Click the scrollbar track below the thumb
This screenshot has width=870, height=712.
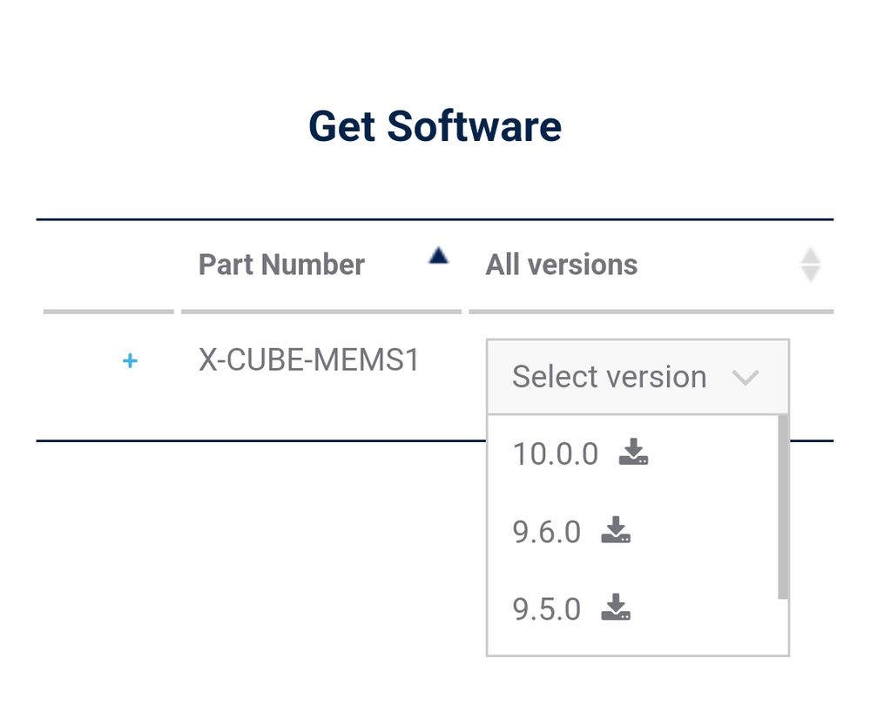click(x=782, y=627)
